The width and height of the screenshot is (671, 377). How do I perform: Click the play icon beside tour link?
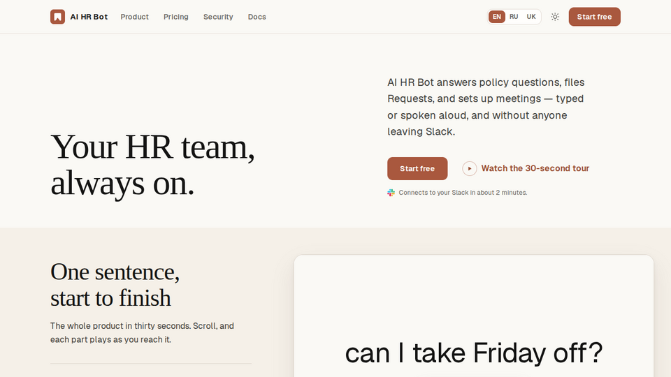(x=470, y=168)
